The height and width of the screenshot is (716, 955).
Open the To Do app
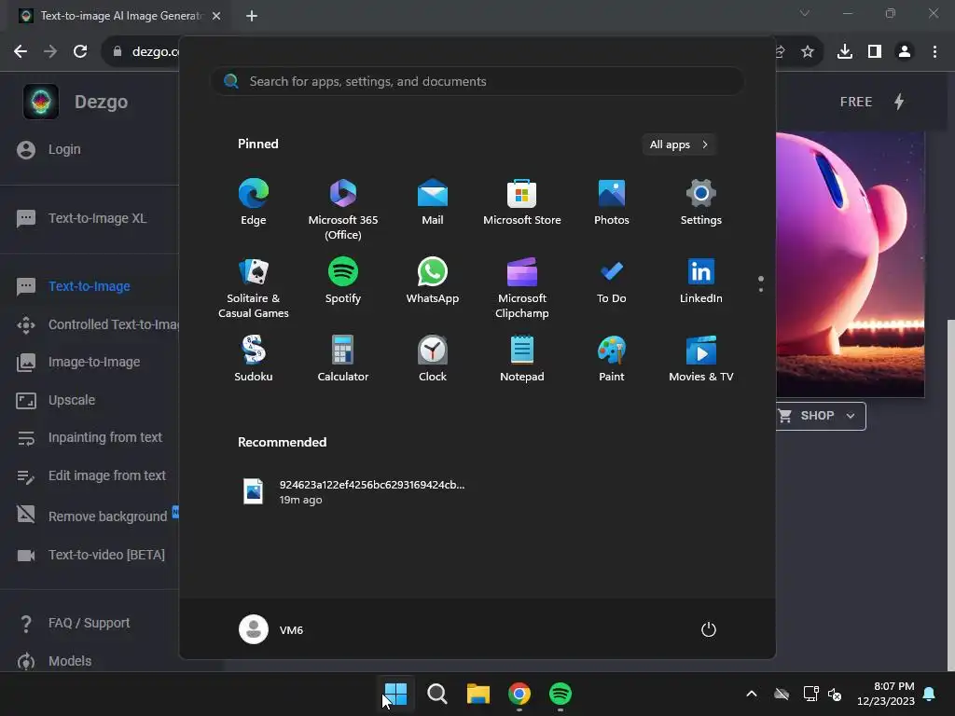tap(612, 281)
